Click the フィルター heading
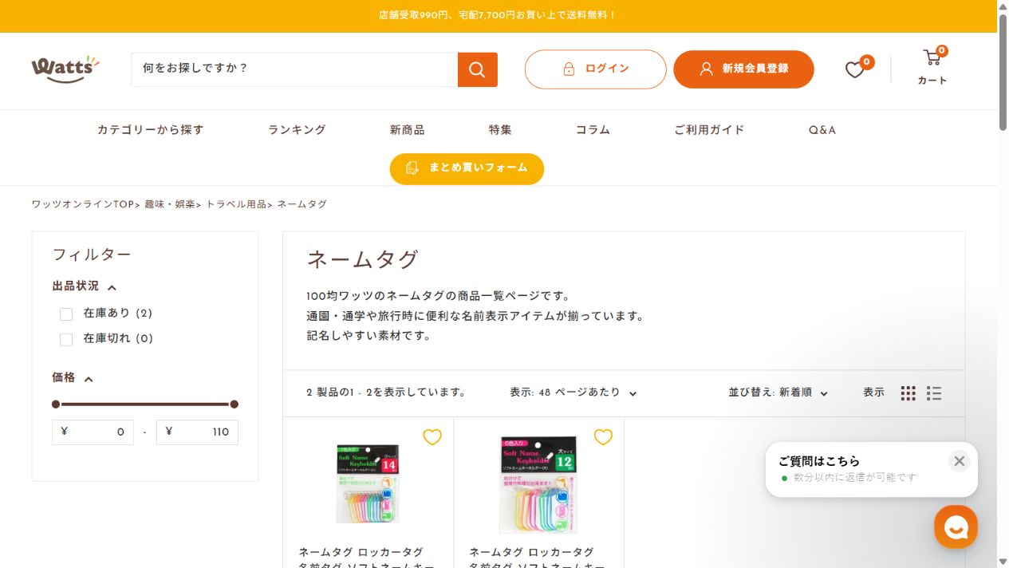 (92, 254)
